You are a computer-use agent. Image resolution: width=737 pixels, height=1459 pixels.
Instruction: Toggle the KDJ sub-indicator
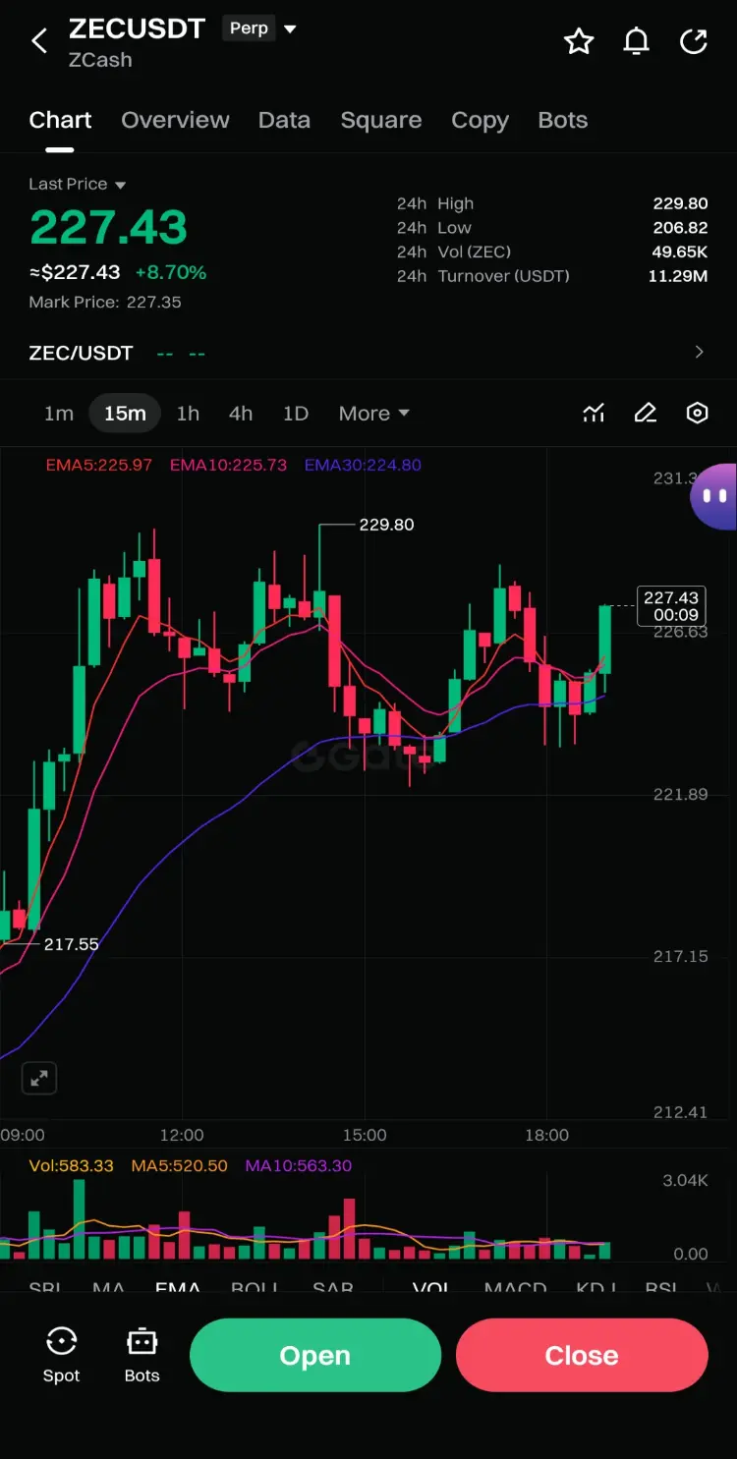coord(595,1286)
